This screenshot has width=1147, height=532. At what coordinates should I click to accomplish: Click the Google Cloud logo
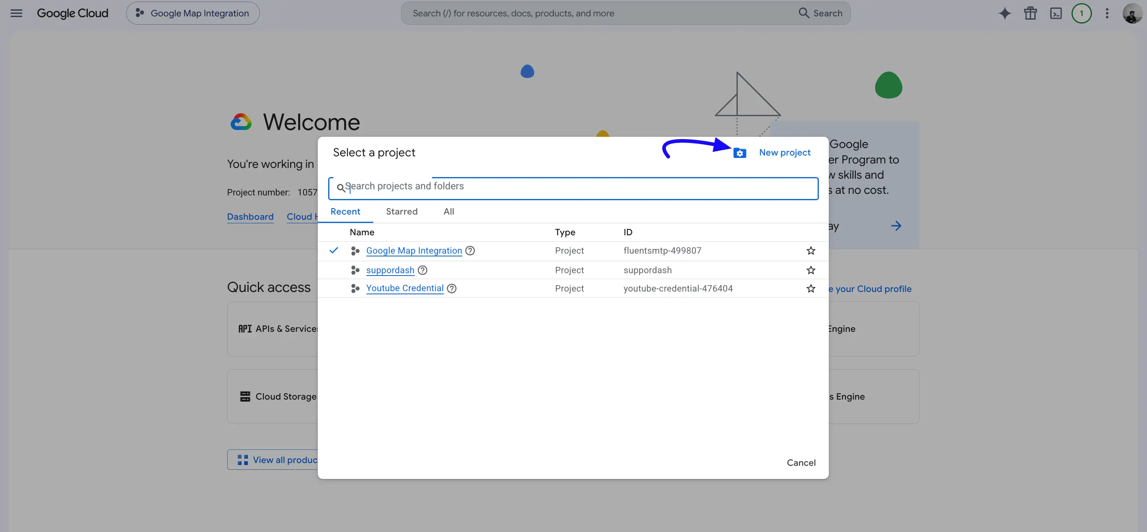[x=73, y=13]
